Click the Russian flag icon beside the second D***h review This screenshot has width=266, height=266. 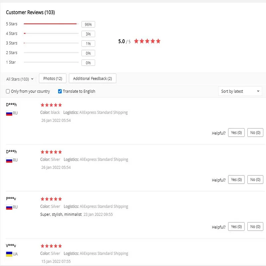pos(9,160)
